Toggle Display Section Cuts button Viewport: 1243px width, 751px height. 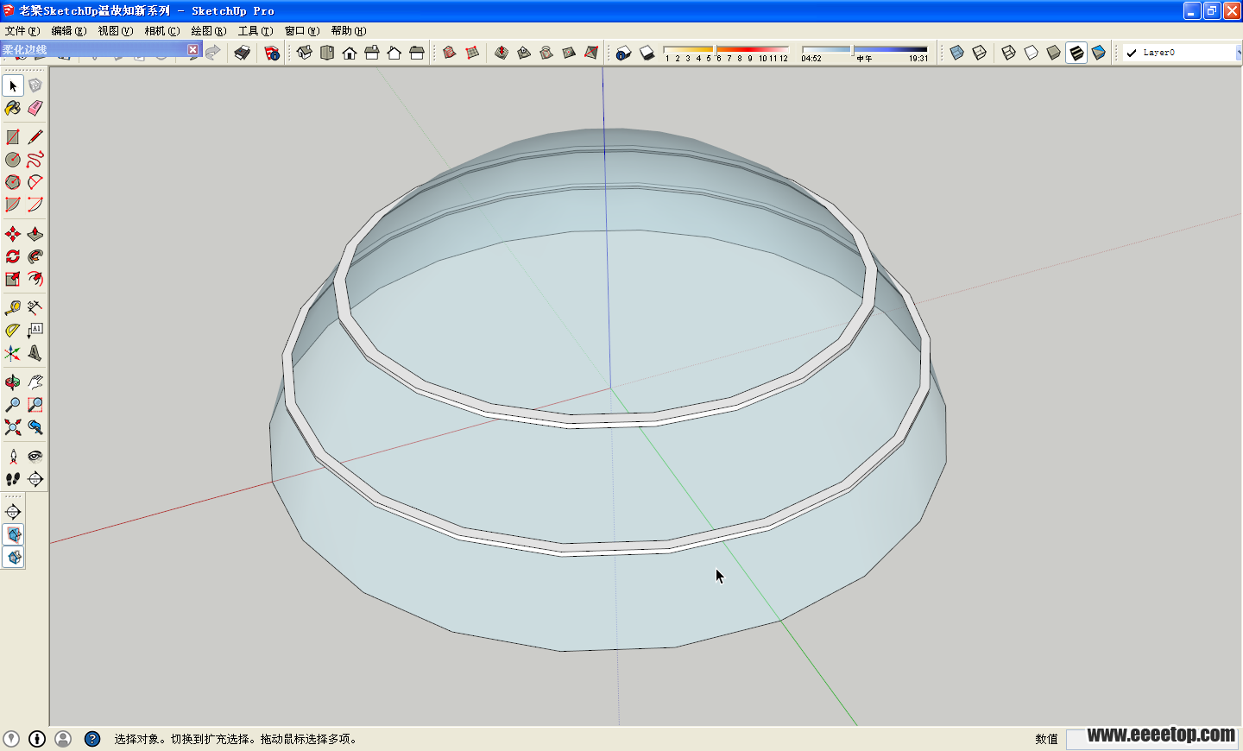tap(13, 557)
